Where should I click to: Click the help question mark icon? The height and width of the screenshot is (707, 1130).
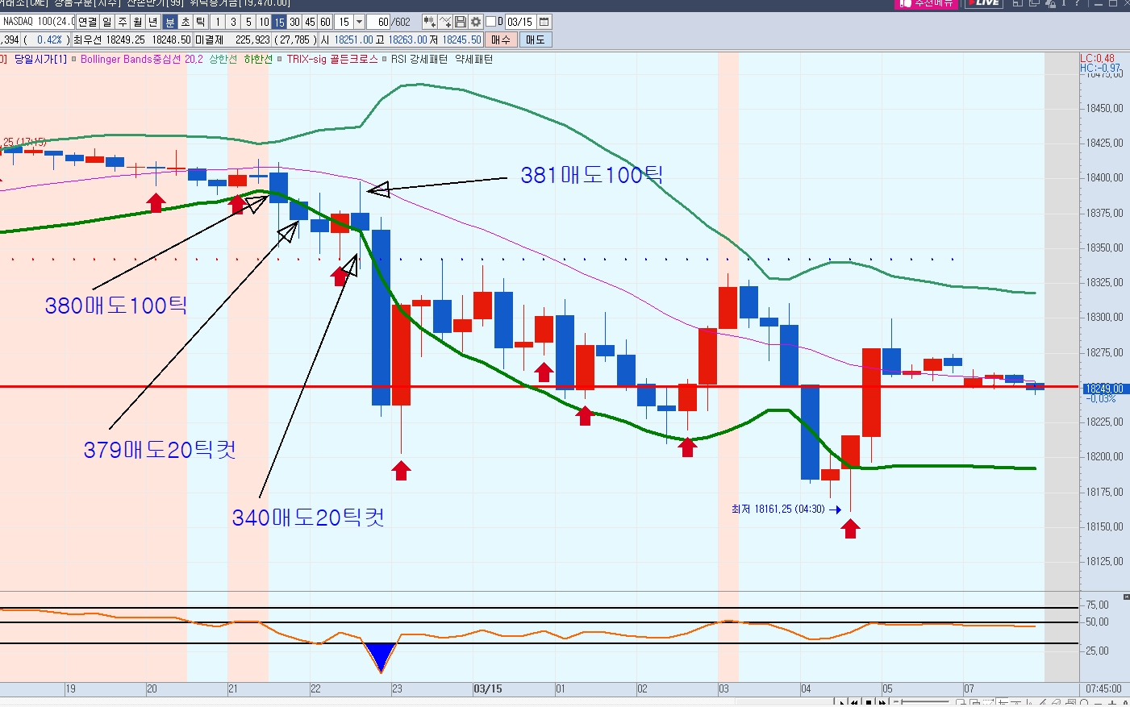pos(1077,3)
